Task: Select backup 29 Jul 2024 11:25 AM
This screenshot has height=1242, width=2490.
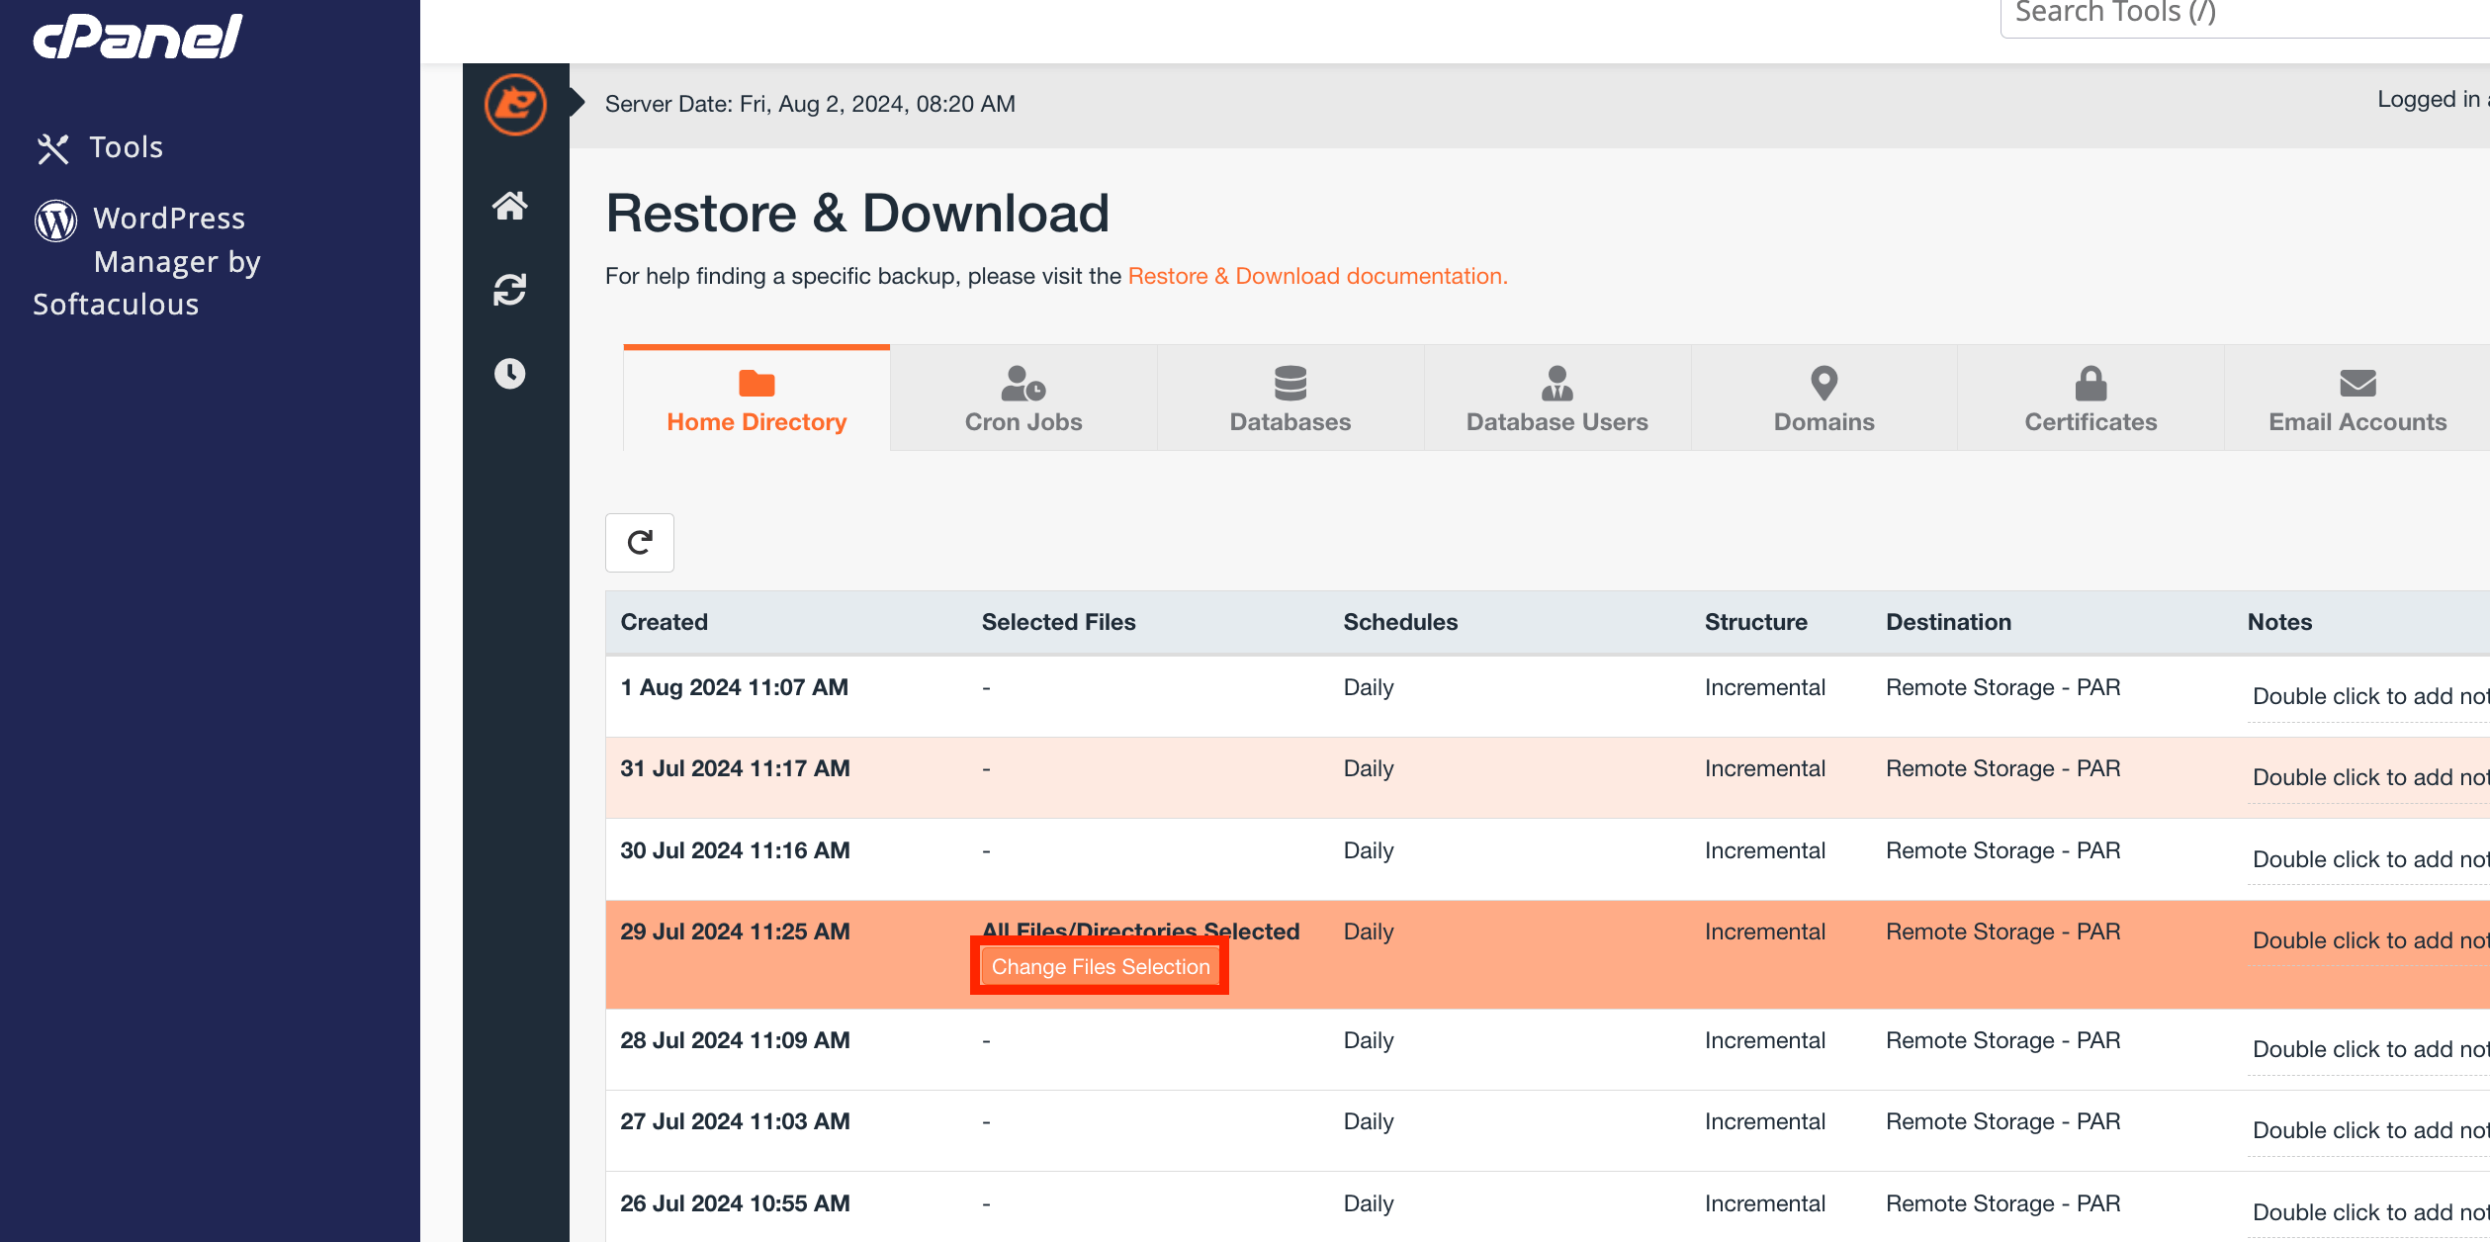Action: [x=1548, y=954]
